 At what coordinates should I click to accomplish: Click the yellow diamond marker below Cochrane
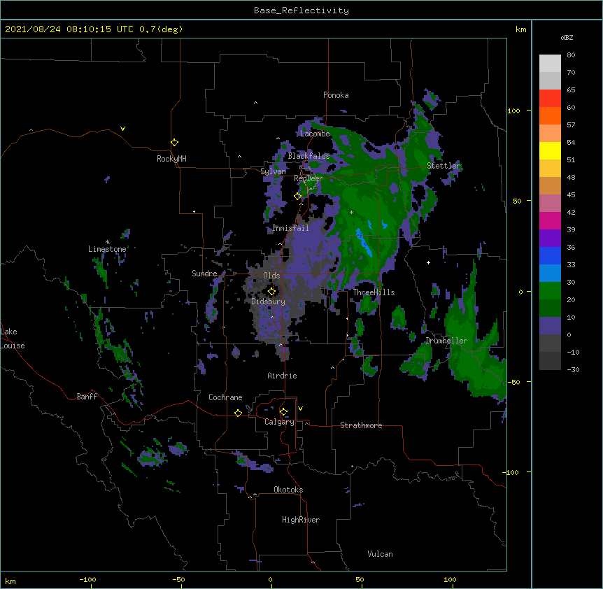coord(238,413)
